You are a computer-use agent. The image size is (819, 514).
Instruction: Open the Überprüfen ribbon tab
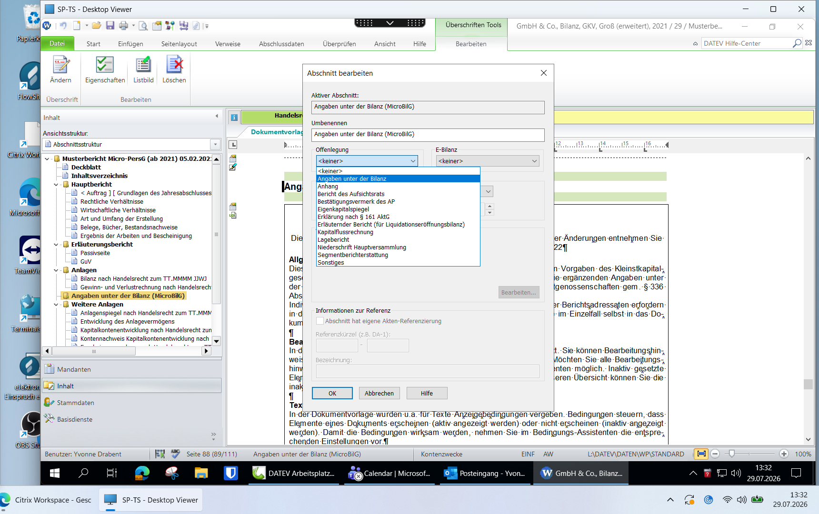(x=339, y=44)
